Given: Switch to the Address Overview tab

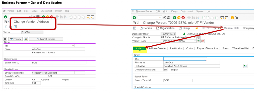Looking at the screenshot, I should pyautogui.click(x=158, y=48).
